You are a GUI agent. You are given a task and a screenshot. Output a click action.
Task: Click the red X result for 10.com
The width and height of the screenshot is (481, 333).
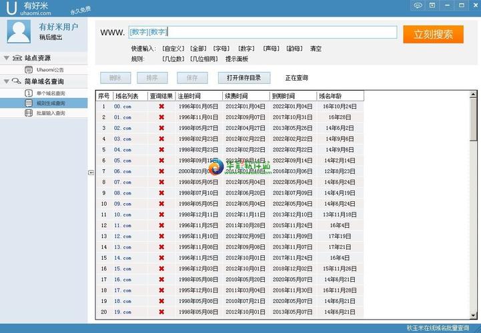pyautogui.click(x=161, y=214)
